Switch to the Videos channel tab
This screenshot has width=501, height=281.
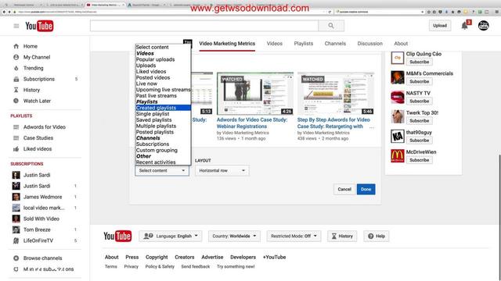coord(275,44)
